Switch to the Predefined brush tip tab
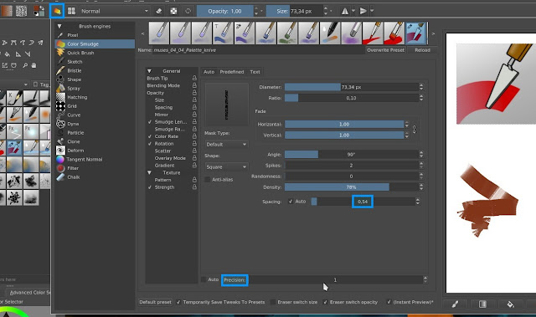Viewport: 536px width, 317px height. pos(232,72)
